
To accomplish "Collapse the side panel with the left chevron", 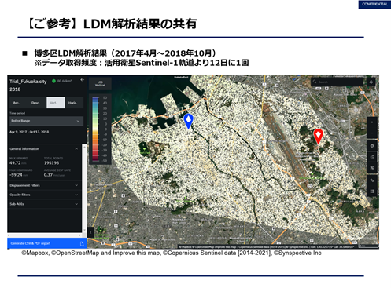I will (90, 232).
